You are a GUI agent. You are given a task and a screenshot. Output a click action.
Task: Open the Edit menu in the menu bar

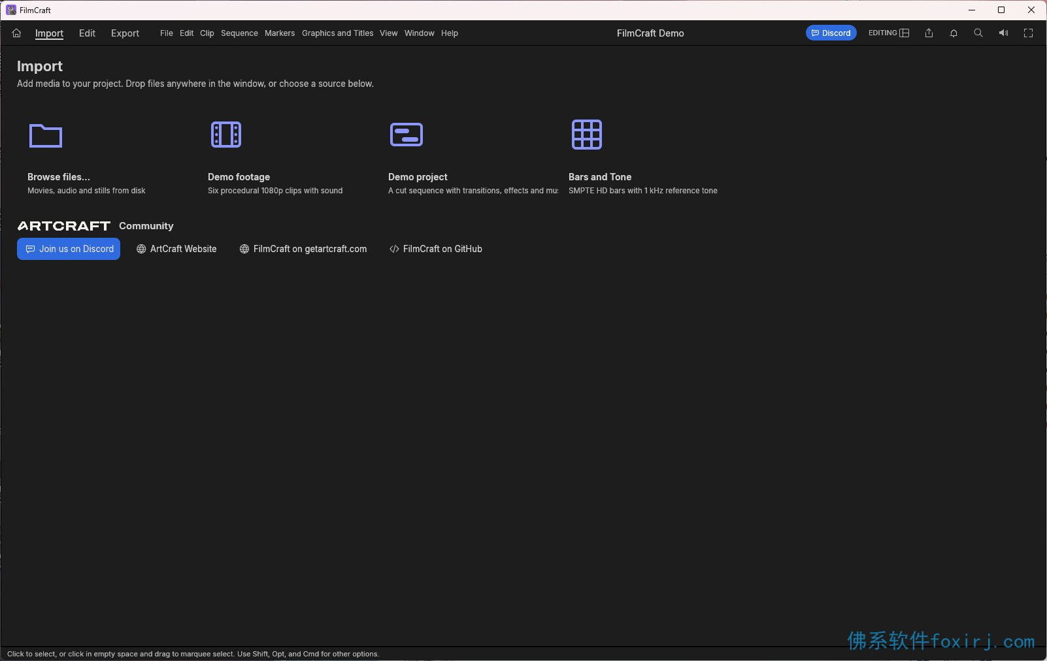pyautogui.click(x=187, y=33)
